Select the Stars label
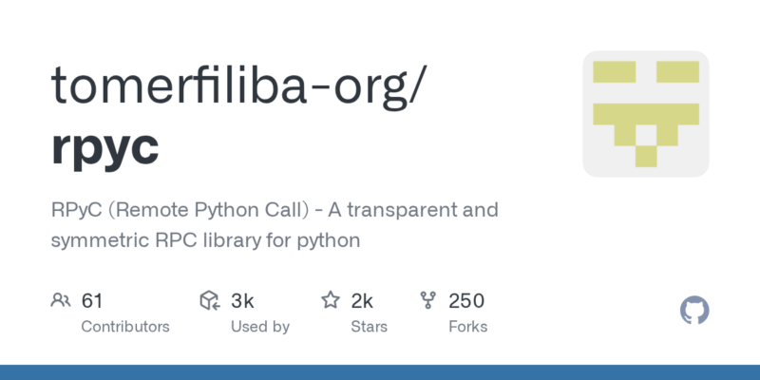The image size is (760, 380). 370,326
